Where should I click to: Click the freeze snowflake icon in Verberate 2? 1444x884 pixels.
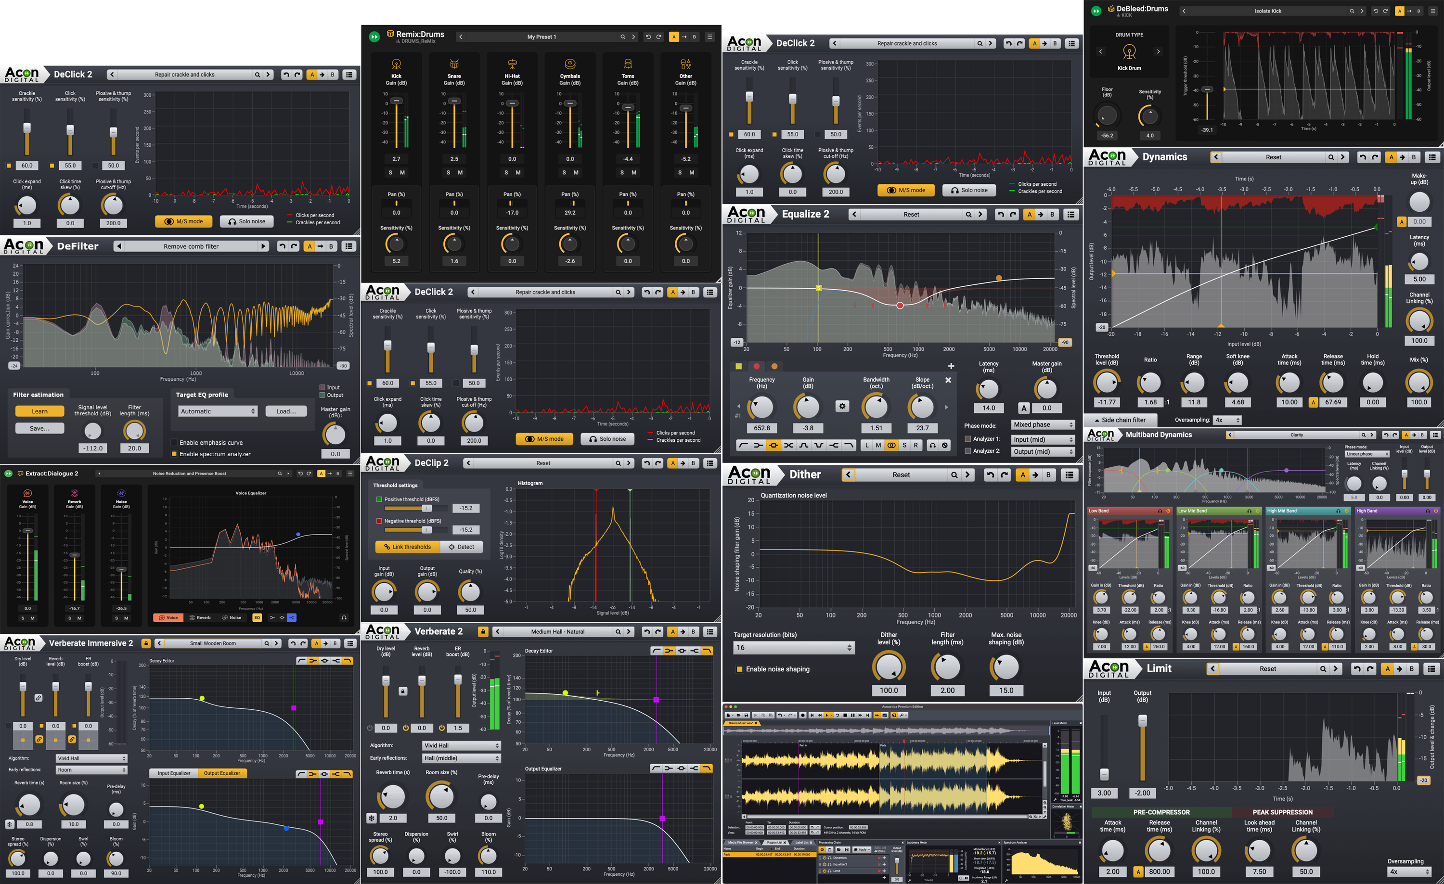click(x=372, y=818)
